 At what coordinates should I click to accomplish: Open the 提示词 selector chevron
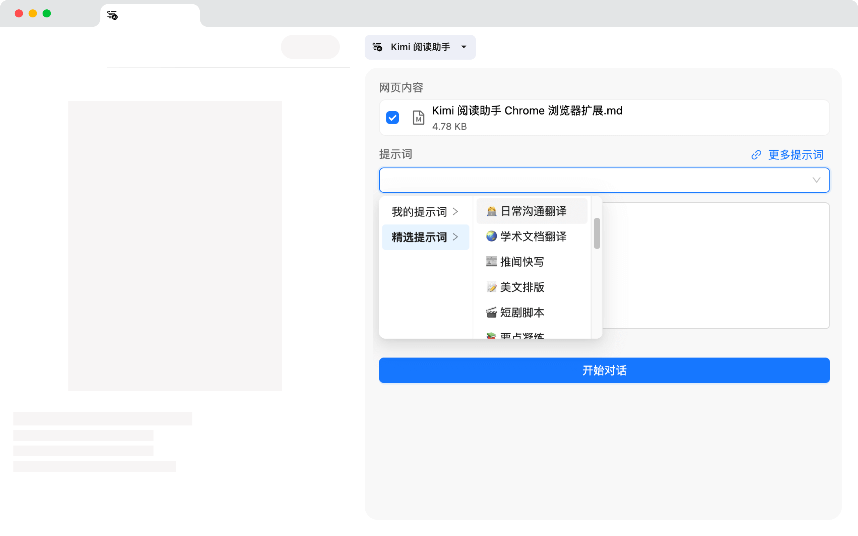817,180
